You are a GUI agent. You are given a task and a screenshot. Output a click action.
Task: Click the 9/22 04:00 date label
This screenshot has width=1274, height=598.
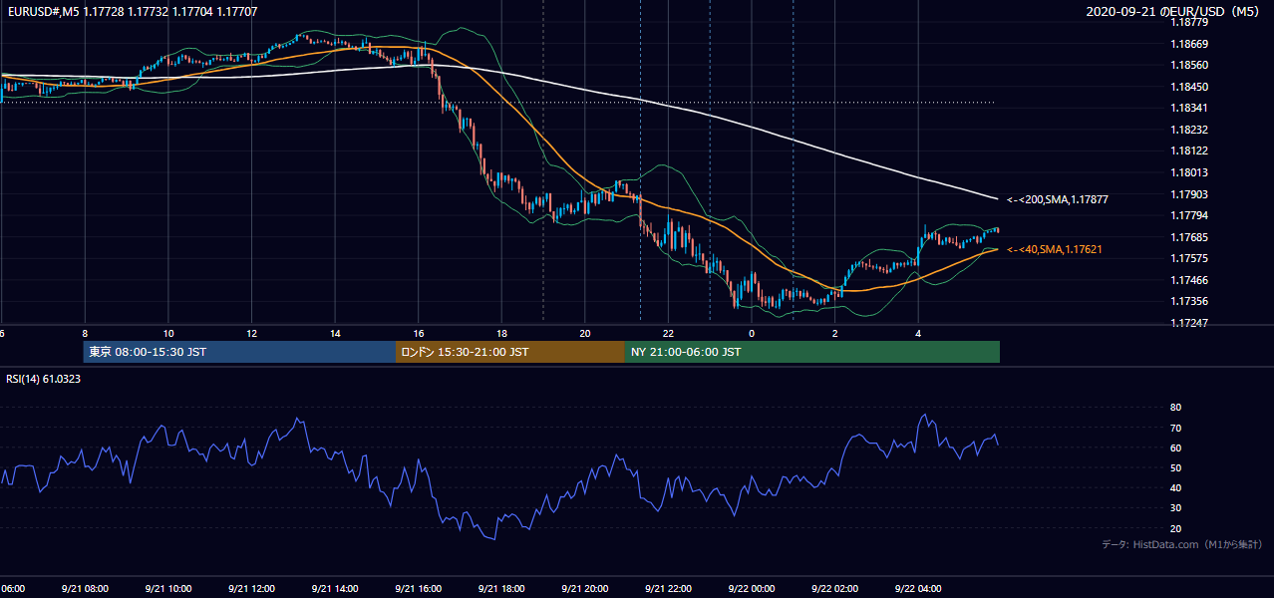pyautogui.click(x=917, y=588)
